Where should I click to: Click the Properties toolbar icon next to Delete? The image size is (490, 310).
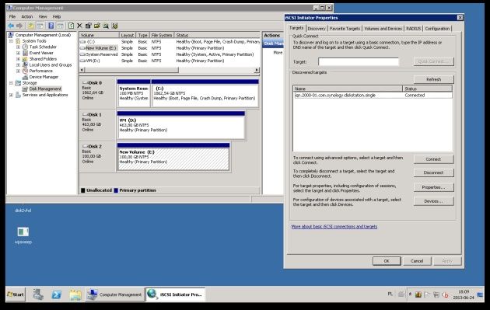(88, 26)
